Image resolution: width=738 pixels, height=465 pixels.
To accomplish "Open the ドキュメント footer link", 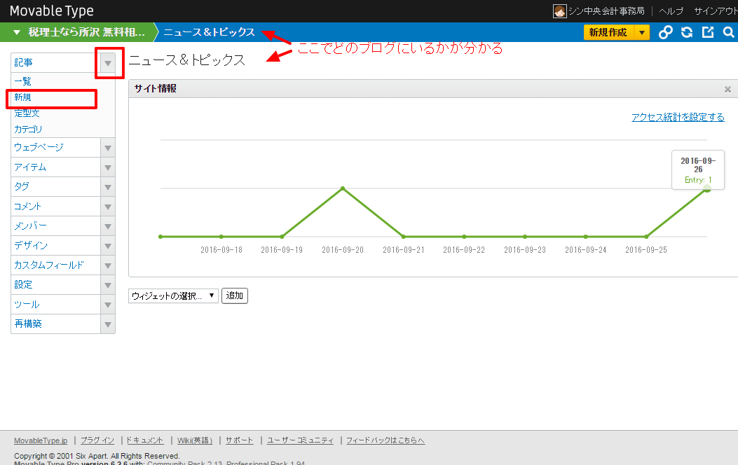I will coord(145,440).
